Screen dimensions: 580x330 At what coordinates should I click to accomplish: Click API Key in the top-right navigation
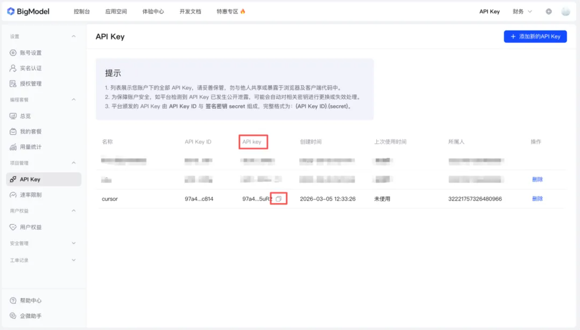(489, 11)
